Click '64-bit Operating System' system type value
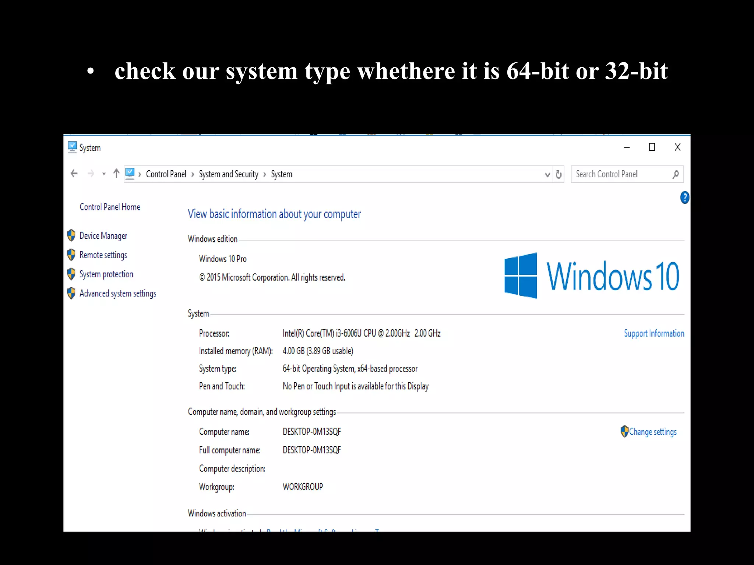Screen dimensions: 754x565 click(350, 369)
